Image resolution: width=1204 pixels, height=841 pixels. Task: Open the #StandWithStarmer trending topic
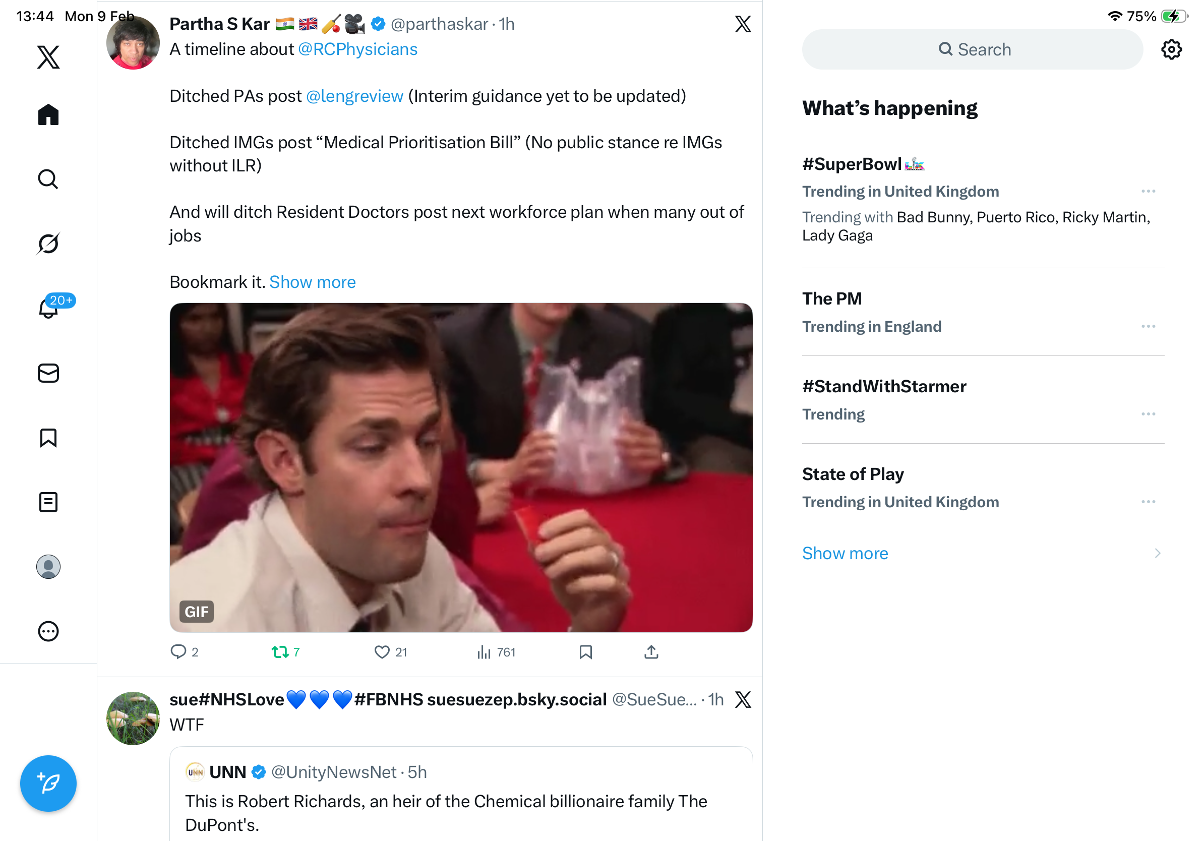(x=884, y=386)
